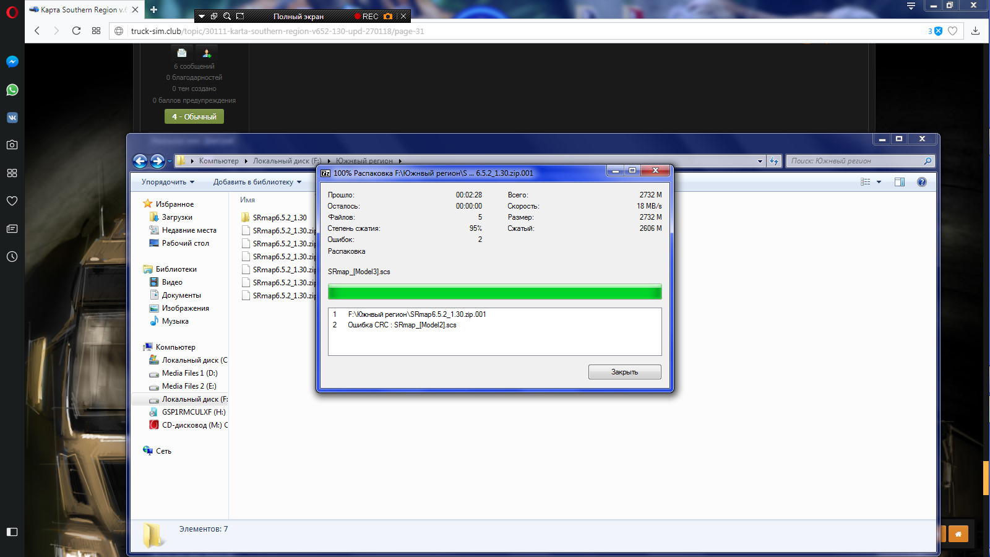Open WhatsApp in Opera sidebar

12,90
